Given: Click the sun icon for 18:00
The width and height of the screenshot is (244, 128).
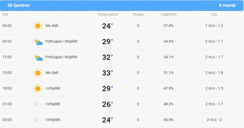Looking at the screenshot, I should pos(38,88).
